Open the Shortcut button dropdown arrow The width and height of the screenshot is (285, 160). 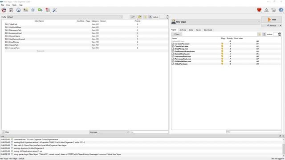click(x=281, y=26)
